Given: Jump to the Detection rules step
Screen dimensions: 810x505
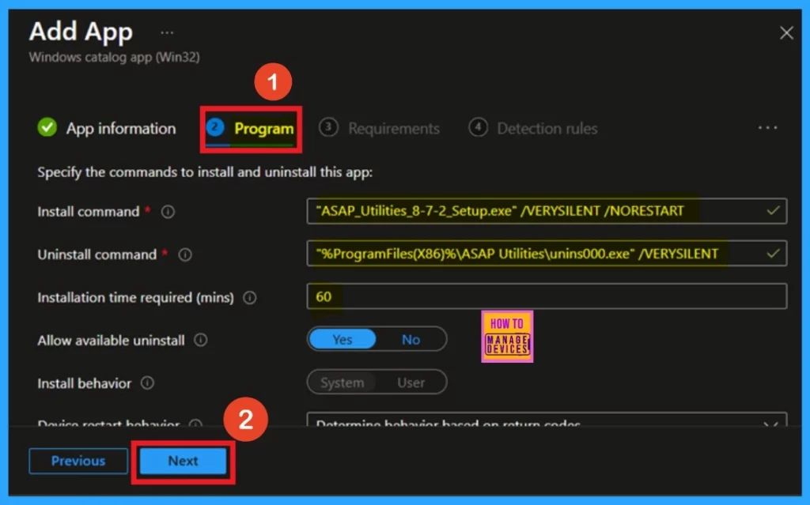Looking at the screenshot, I should click(532, 128).
